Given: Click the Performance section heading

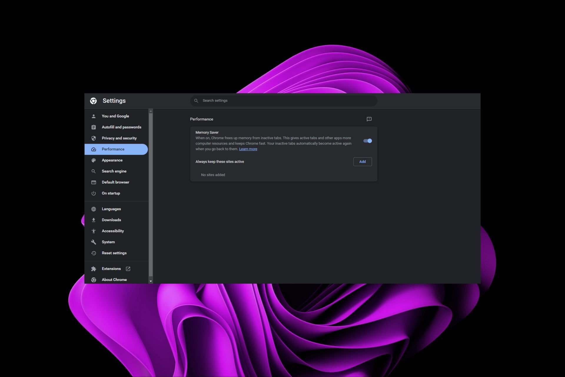Looking at the screenshot, I should (202, 119).
